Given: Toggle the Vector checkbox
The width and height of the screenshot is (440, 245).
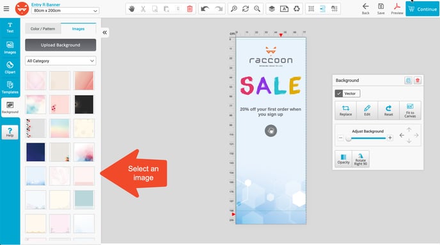Looking at the screenshot, I should (x=339, y=93).
